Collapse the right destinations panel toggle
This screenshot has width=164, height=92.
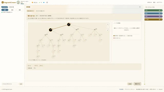point(162,7)
